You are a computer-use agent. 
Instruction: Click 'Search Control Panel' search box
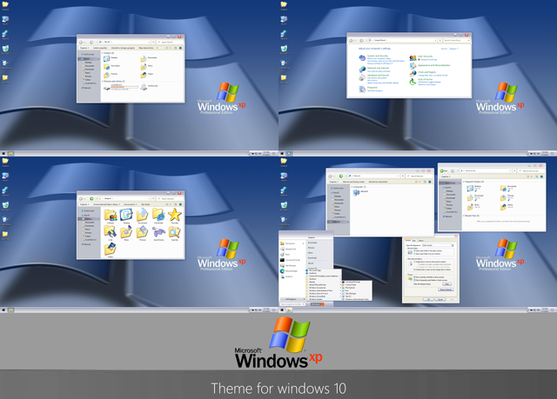[x=457, y=41]
